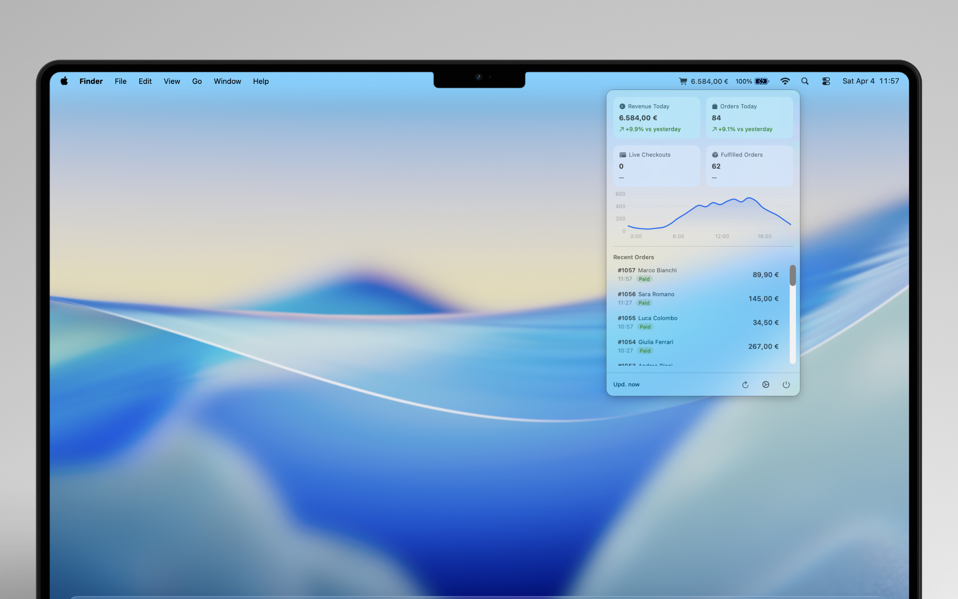Viewport: 958px width, 599px height.
Task: Open the Edit menu
Action: pyautogui.click(x=145, y=81)
